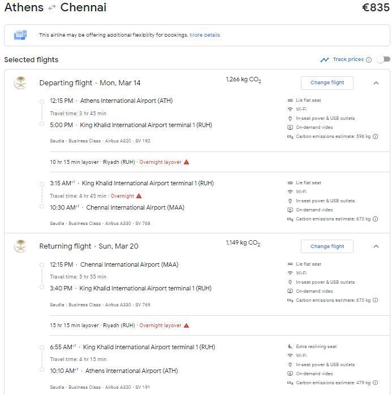
Task: Click the Track prices info icon
Action: tap(369, 60)
